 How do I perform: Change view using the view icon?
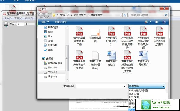tap(146, 22)
